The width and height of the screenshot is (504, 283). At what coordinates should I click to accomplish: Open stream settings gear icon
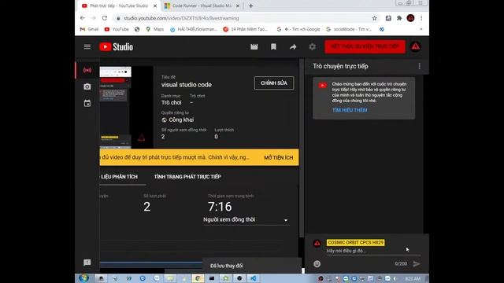tap(312, 47)
